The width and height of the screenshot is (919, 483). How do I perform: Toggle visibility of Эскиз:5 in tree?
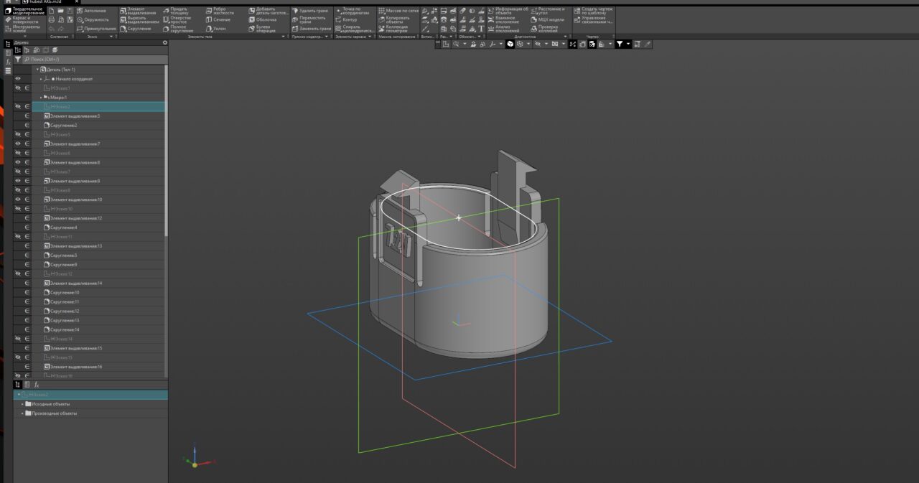18,134
